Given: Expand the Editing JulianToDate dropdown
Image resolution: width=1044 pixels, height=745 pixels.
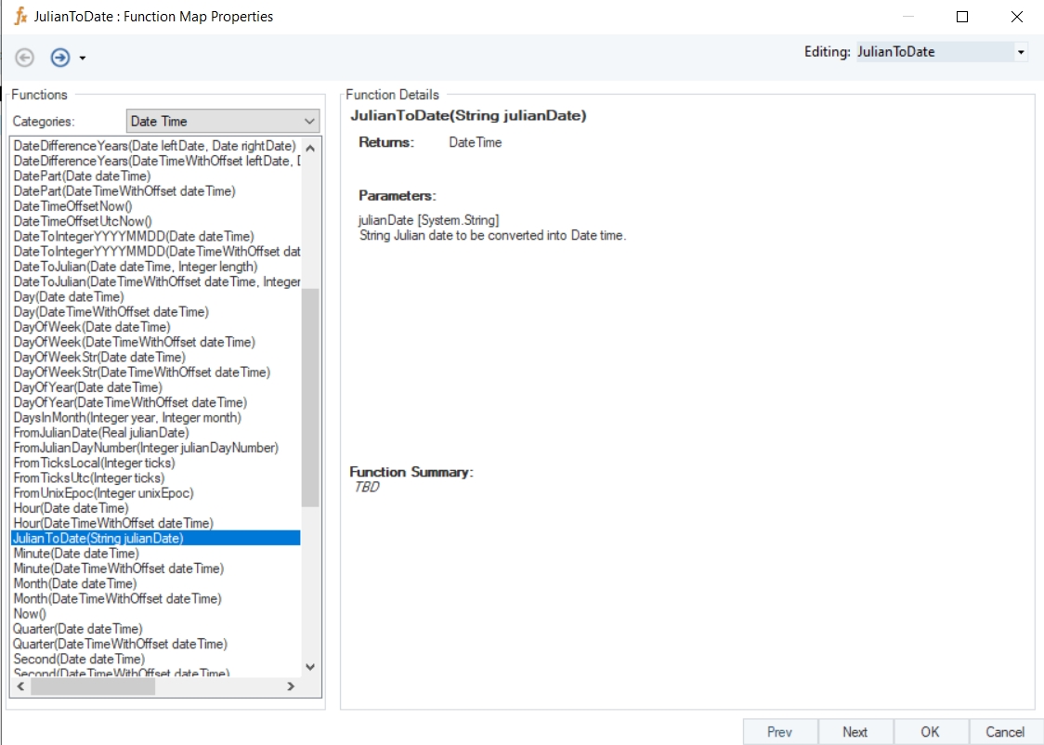Looking at the screenshot, I should point(1021,53).
